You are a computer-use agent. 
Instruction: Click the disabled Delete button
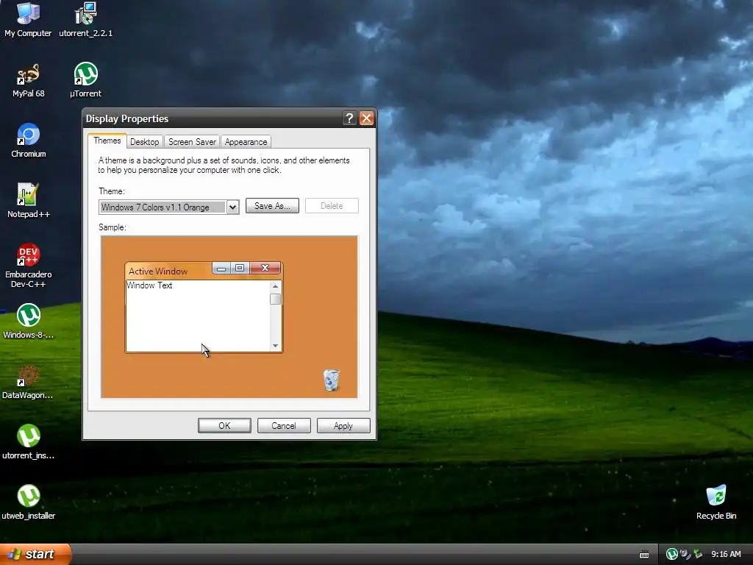click(332, 206)
